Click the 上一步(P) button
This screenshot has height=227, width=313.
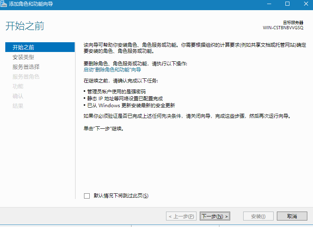point(181,216)
